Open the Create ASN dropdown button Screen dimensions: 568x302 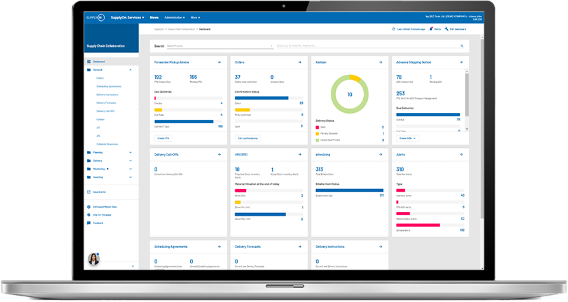408,138
